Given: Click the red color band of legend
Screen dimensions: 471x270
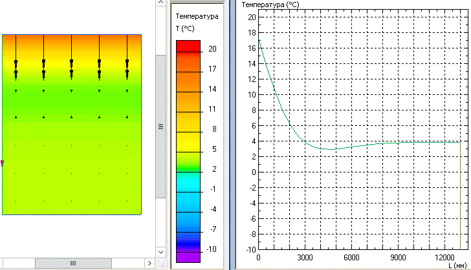Looking at the screenshot, I should 188,47.
